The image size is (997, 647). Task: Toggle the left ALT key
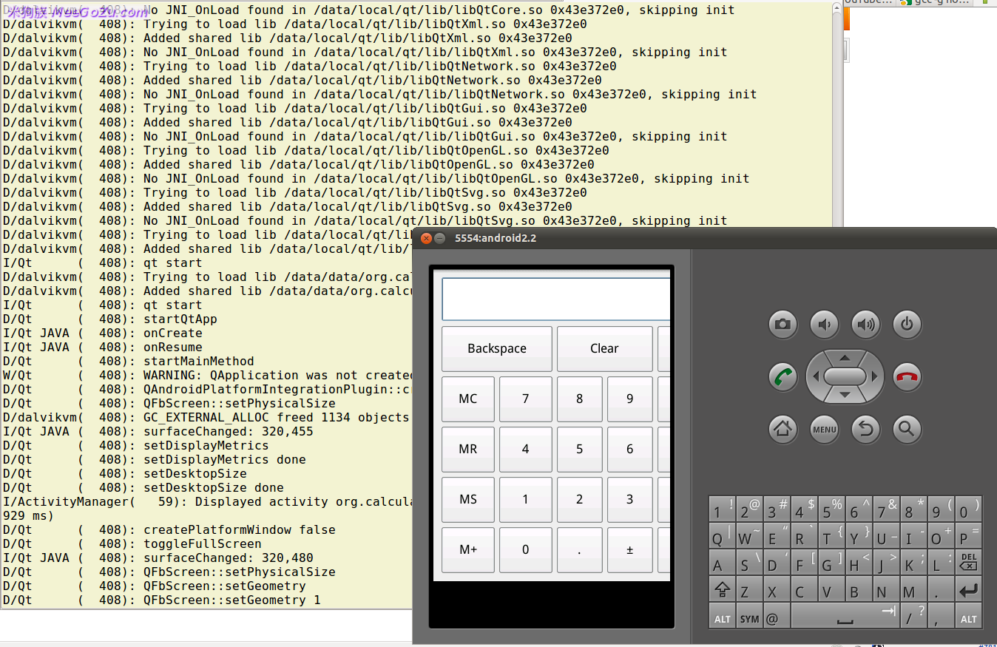[723, 617]
